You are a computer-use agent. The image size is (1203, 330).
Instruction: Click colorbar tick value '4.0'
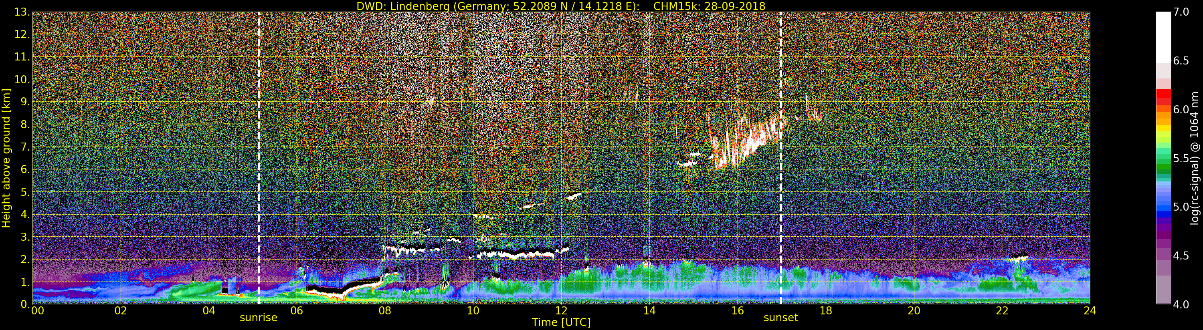(1181, 305)
